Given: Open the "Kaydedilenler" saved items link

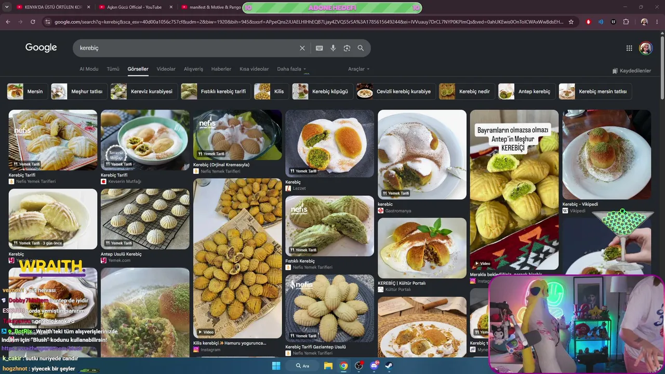Looking at the screenshot, I should click(x=632, y=71).
